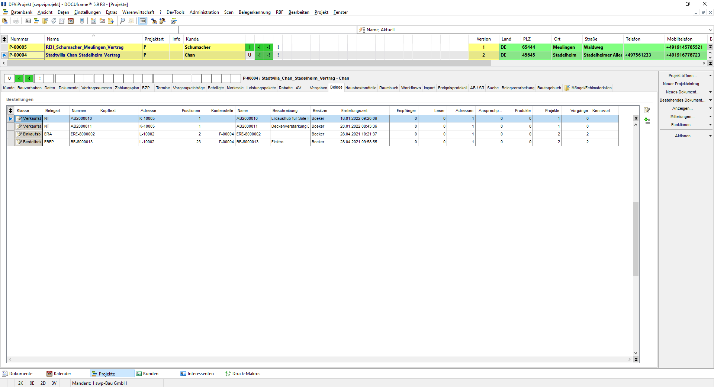
Task: Click the new document toolbar icon
Action: click(94, 21)
